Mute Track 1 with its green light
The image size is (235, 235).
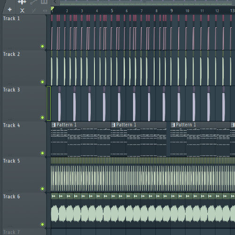[x=42, y=46]
